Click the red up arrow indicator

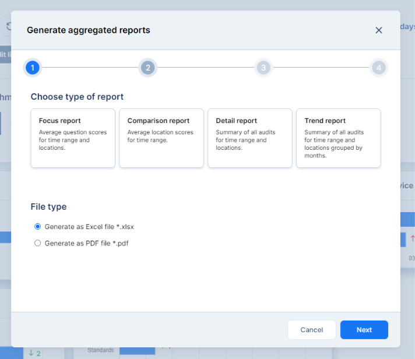click(412, 238)
